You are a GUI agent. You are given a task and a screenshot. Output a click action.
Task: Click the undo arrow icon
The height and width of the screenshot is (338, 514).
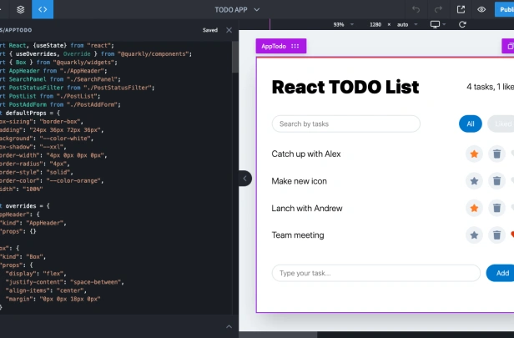[416, 9]
